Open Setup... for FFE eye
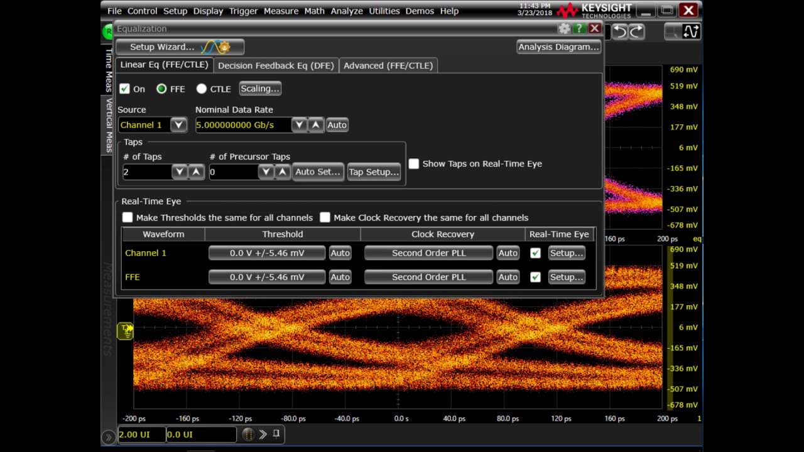The width and height of the screenshot is (804, 452). click(x=567, y=277)
